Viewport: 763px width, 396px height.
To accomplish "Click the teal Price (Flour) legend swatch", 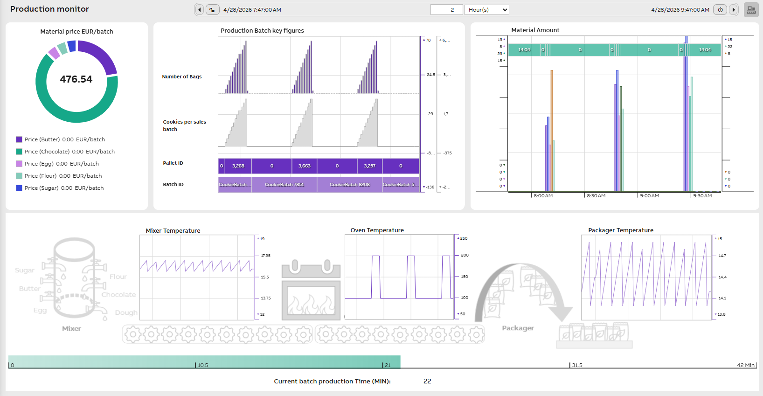I will click(19, 176).
